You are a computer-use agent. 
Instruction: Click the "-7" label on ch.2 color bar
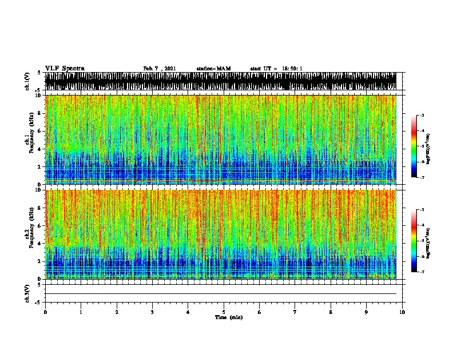point(422,272)
